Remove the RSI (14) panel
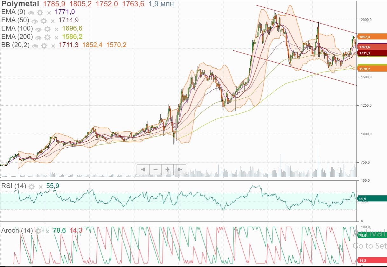The image size is (387, 267). coord(40,186)
